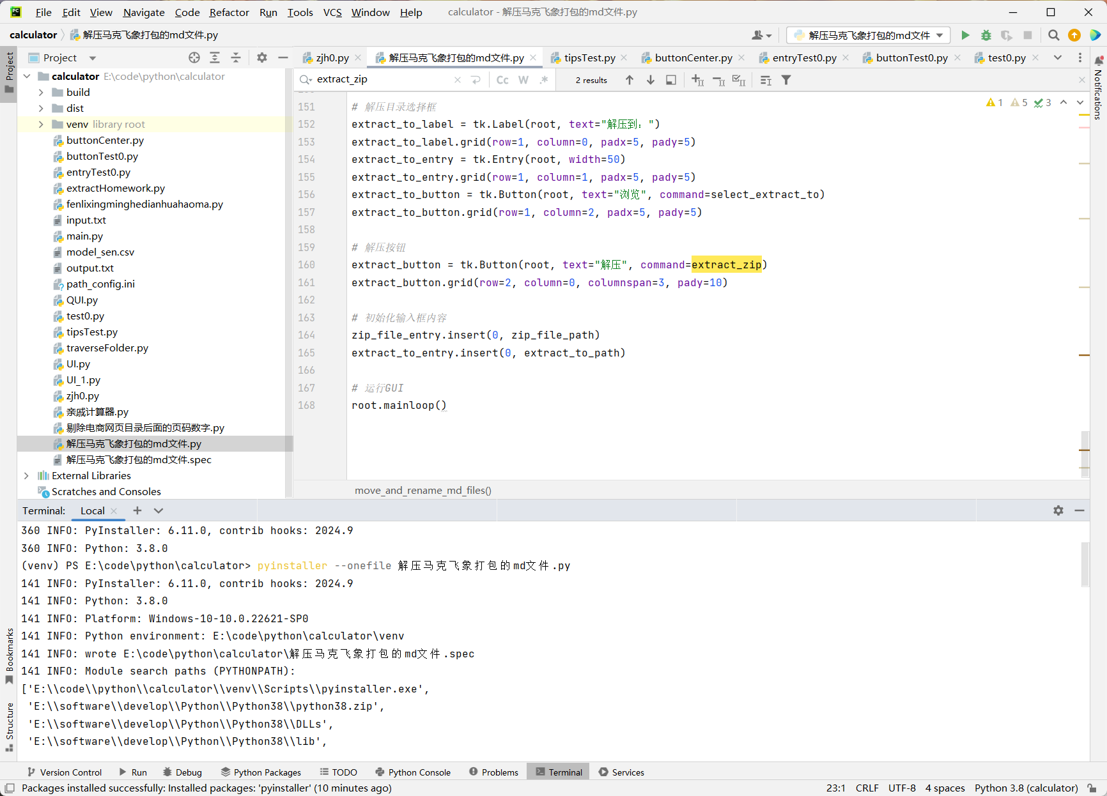Run the current configuration with the green play icon
Screen dimensions: 1107x796
pos(965,35)
